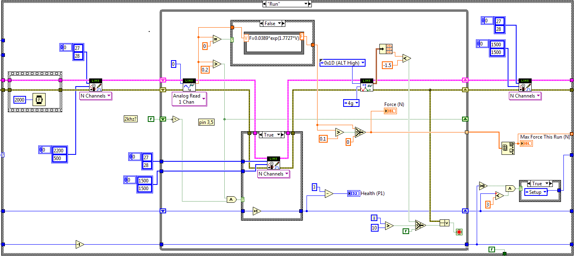574x256 pixels.
Task: Click the Unbundle cluster node above the accelerometer
Action: tap(386, 49)
